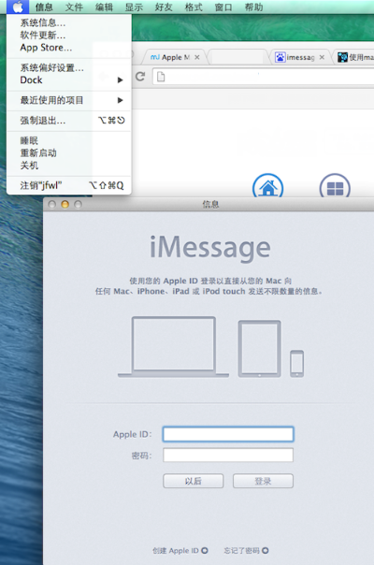Click the 登录 button

263,481
